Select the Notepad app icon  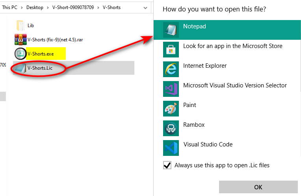pos(171,30)
